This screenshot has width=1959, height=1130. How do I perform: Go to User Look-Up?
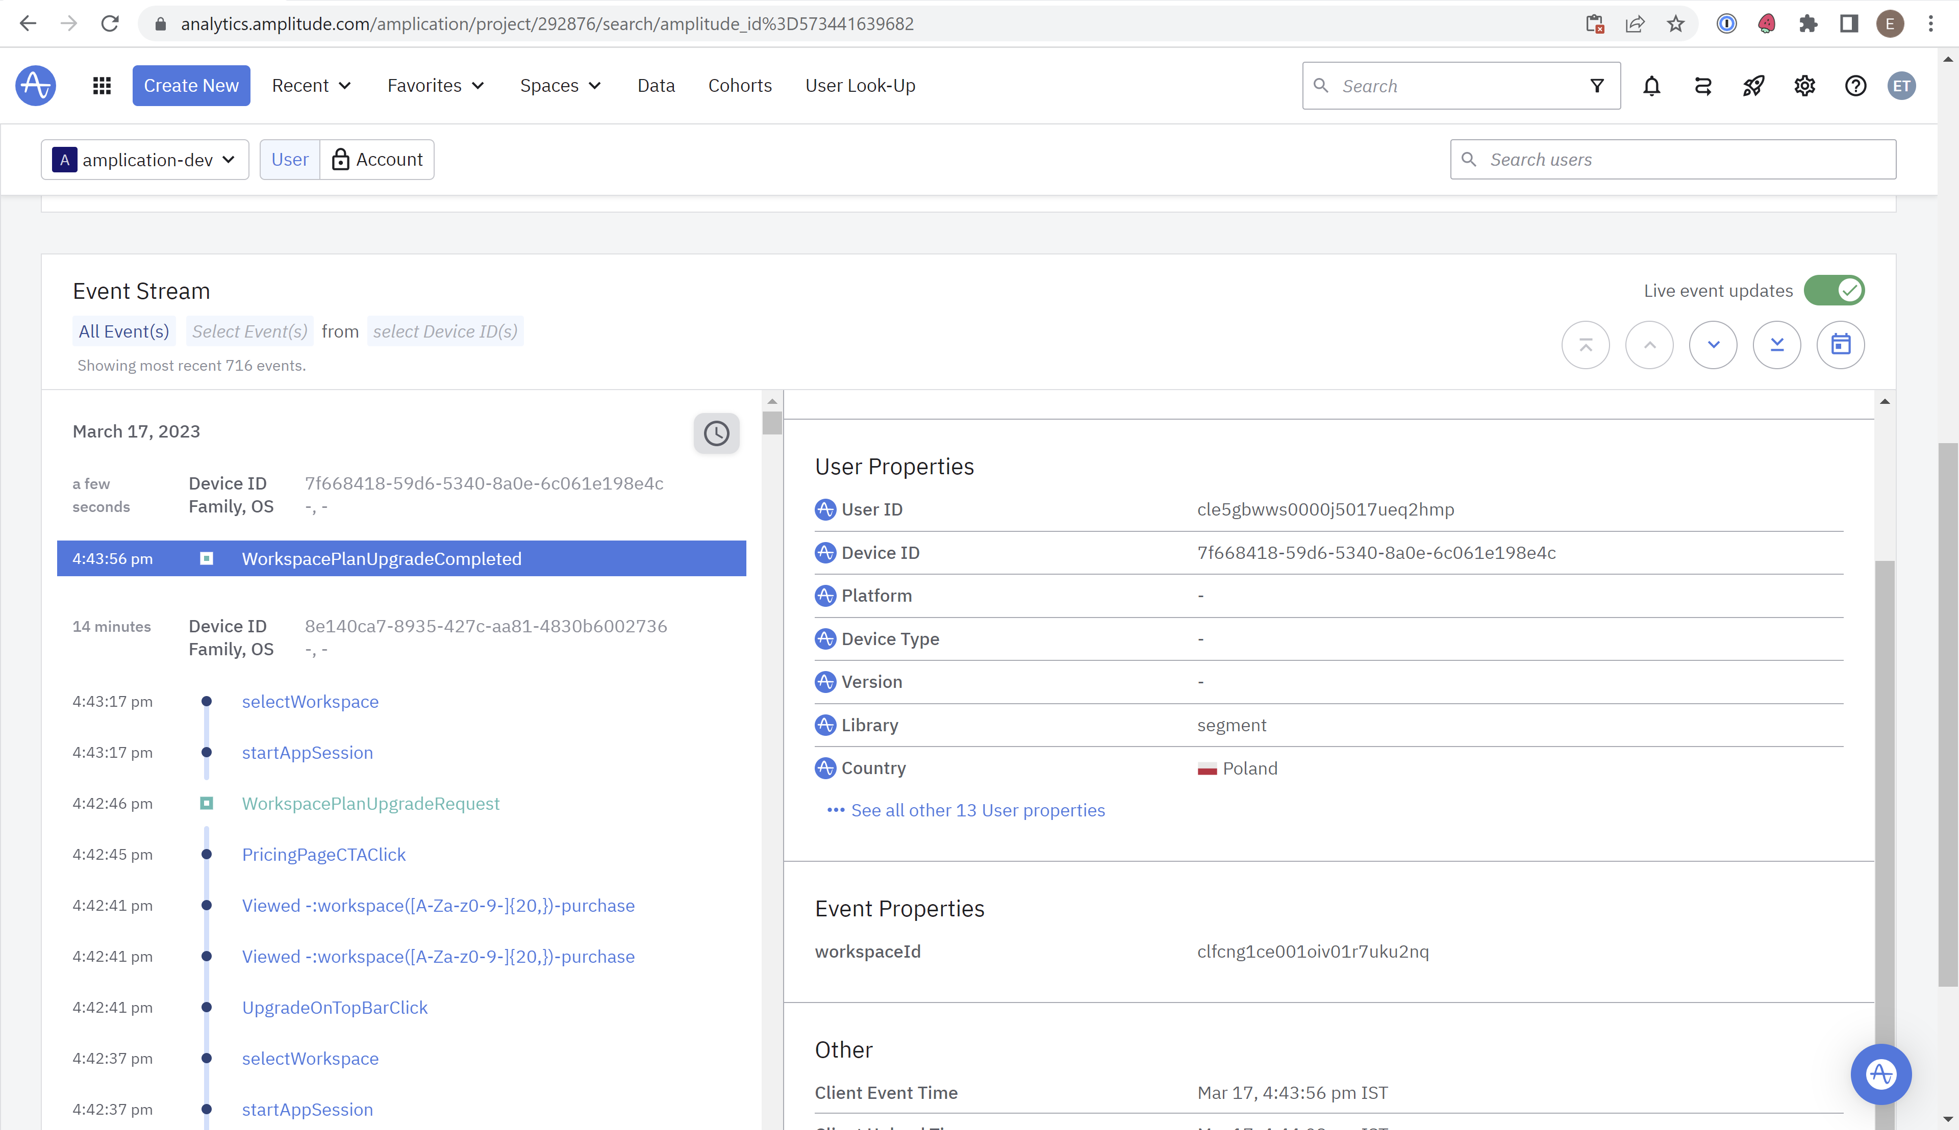pos(860,85)
